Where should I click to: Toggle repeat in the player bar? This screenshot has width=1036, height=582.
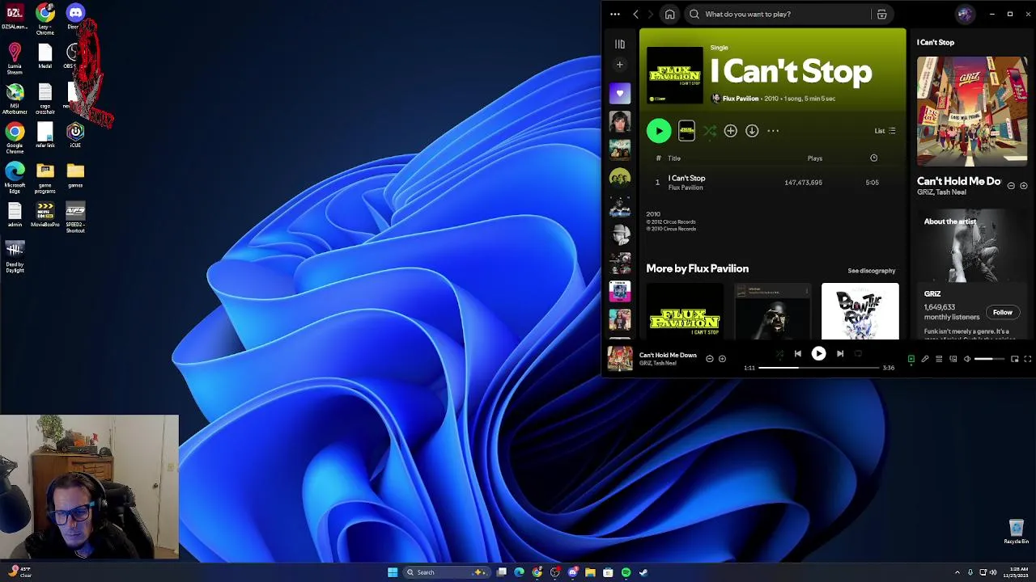859,354
